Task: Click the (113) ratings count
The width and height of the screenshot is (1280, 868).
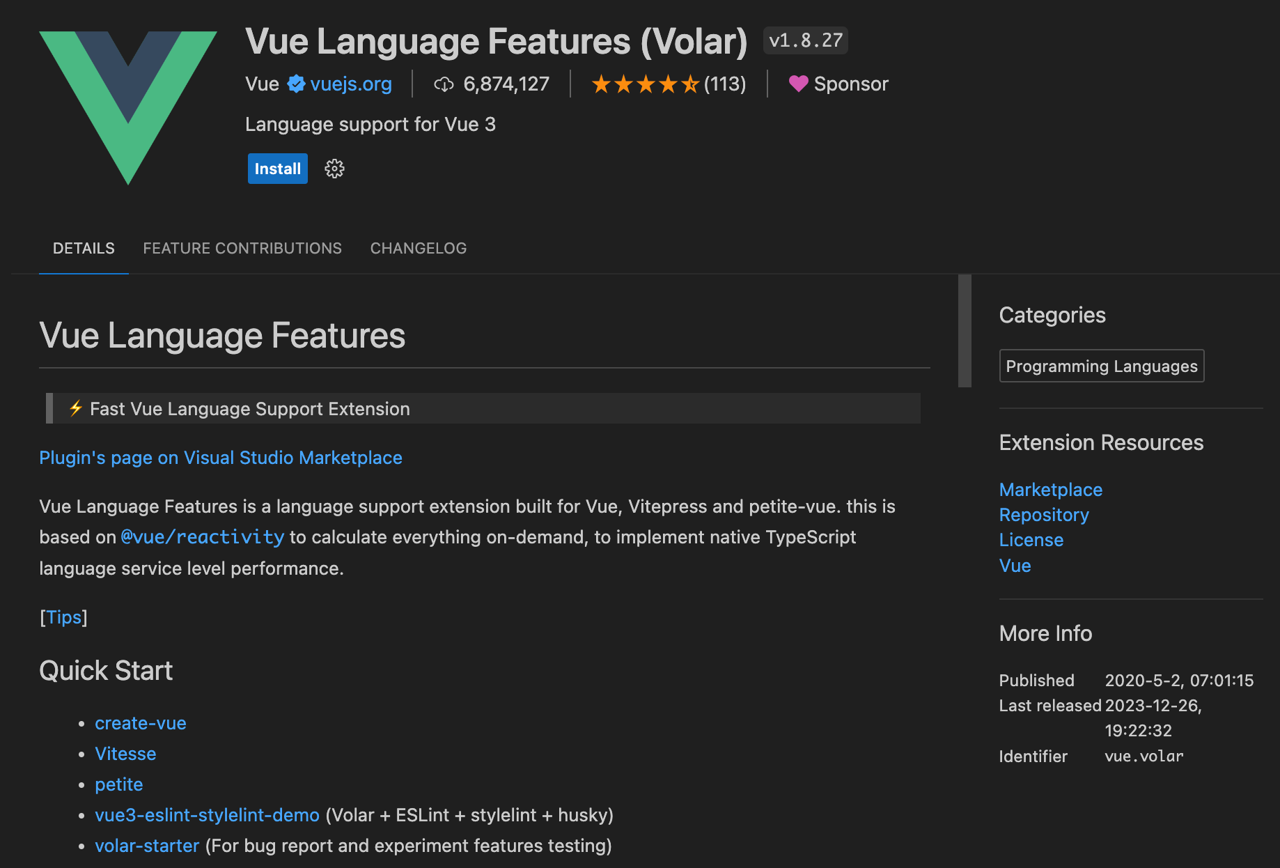Action: [x=725, y=84]
